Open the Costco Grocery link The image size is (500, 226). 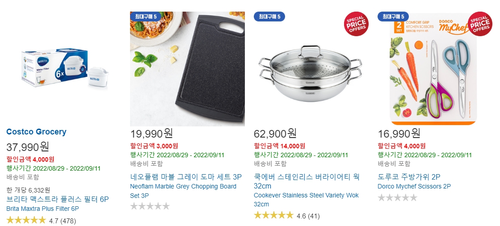36,132
